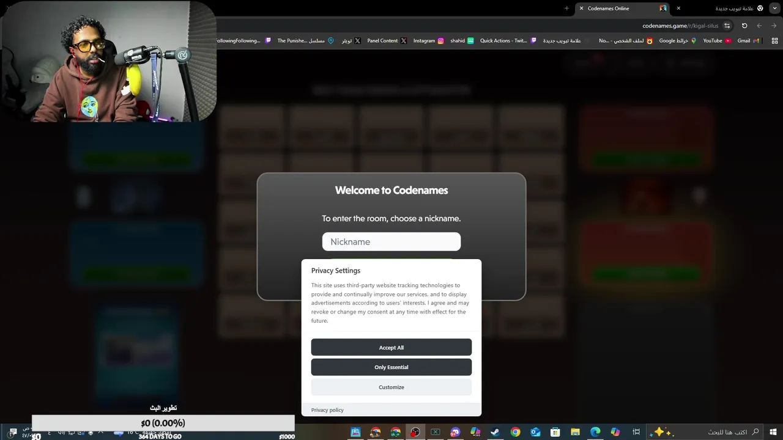Open File Explorer from taskbar

575,432
